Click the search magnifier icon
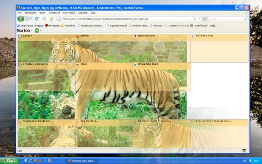The height and width of the screenshot is (164, 262). [x=246, y=19]
